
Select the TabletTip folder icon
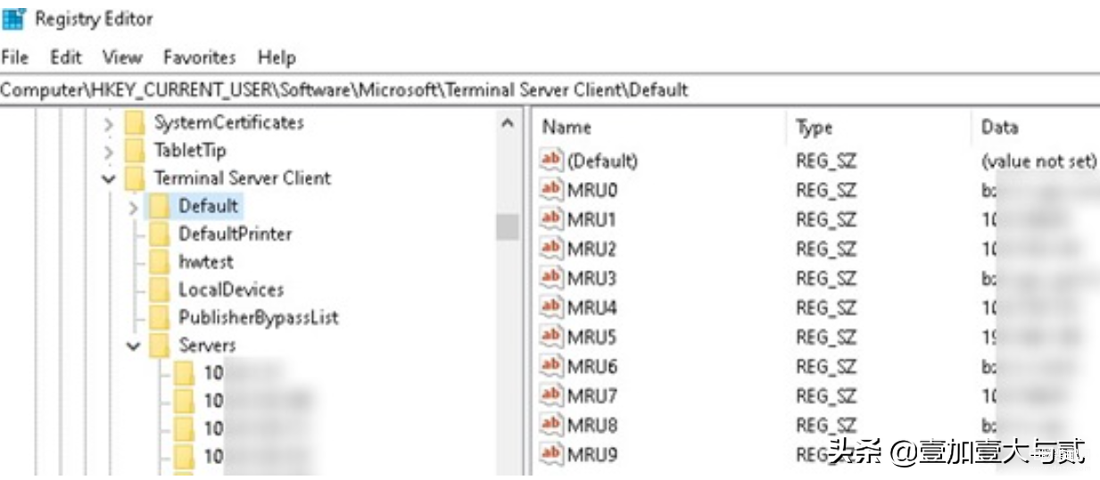(135, 151)
